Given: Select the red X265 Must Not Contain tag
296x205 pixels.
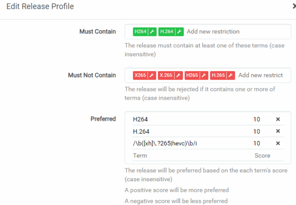Looking at the screenshot, I should pos(140,75).
